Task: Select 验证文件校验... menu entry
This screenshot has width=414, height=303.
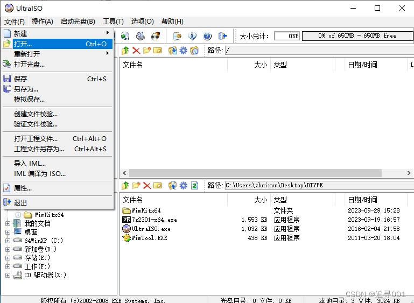Action: pyautogui.click(x=58, y=124)
